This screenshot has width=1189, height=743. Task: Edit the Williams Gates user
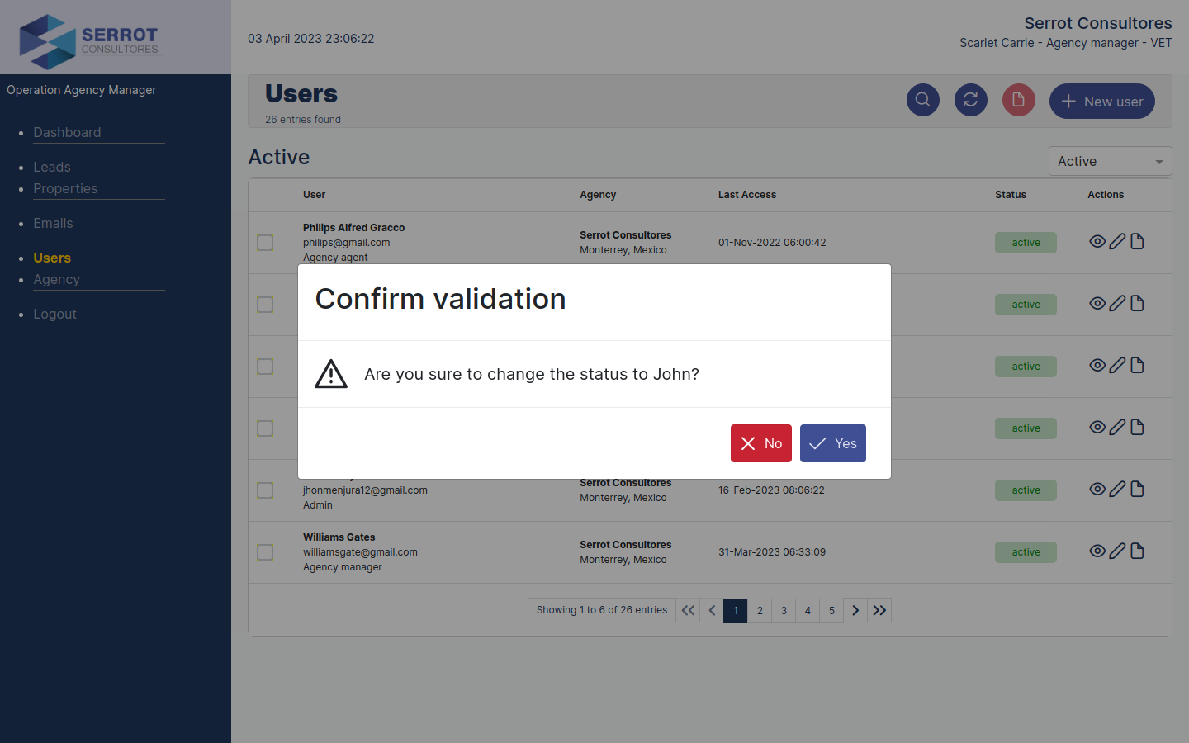[x=1117, y=551]
